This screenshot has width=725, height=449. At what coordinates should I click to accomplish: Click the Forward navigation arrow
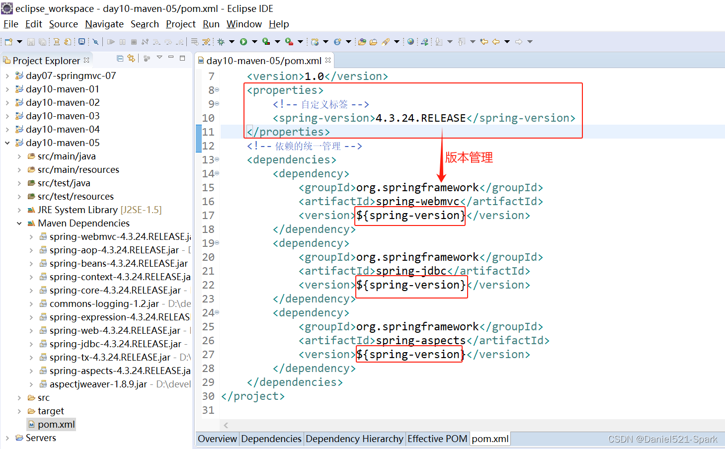click(x=519, y=42)
